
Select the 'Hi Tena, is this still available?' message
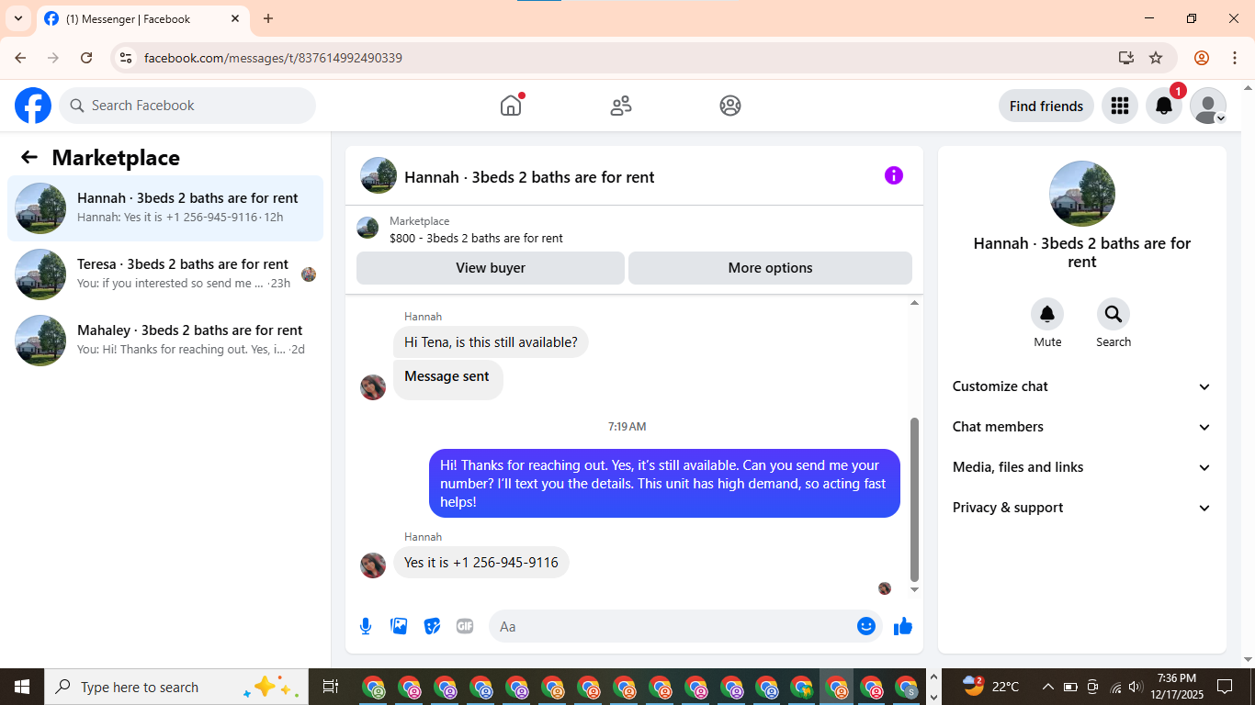click(491, 342)
